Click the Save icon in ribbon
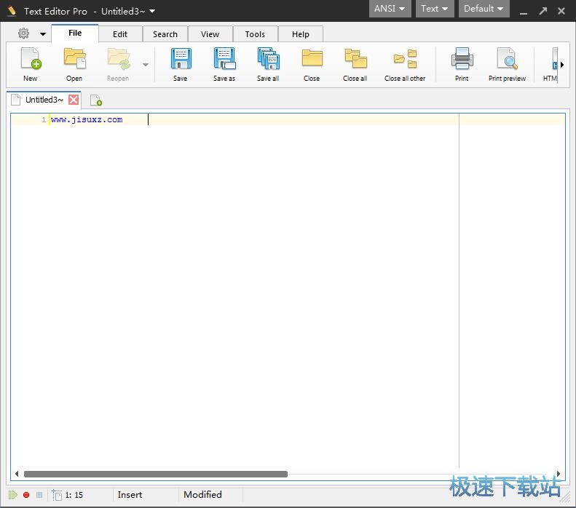 coord(180,60)
